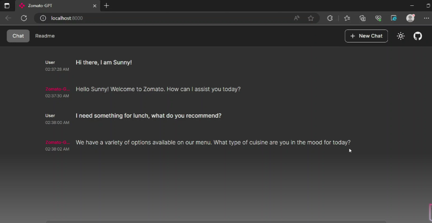Select the Chat tab
Viewport: 432px width, 223px height.
click(x=18, y=36)
